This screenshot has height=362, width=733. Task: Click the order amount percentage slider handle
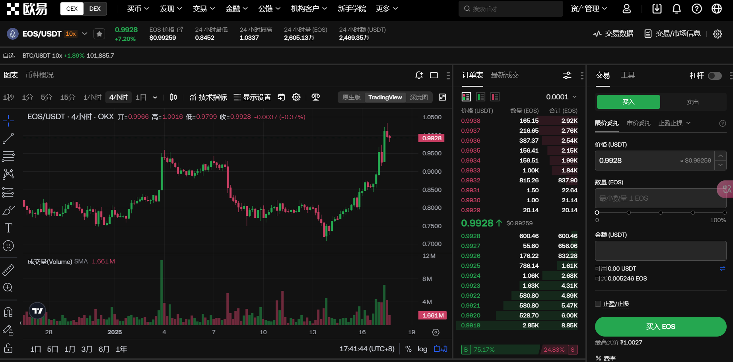pyautogui.click(x=597, y=213)
